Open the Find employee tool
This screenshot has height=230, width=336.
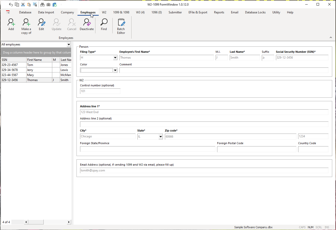[x=104, y=25]
